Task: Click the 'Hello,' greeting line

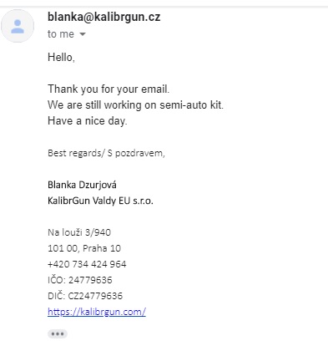Action: (62, 57)
